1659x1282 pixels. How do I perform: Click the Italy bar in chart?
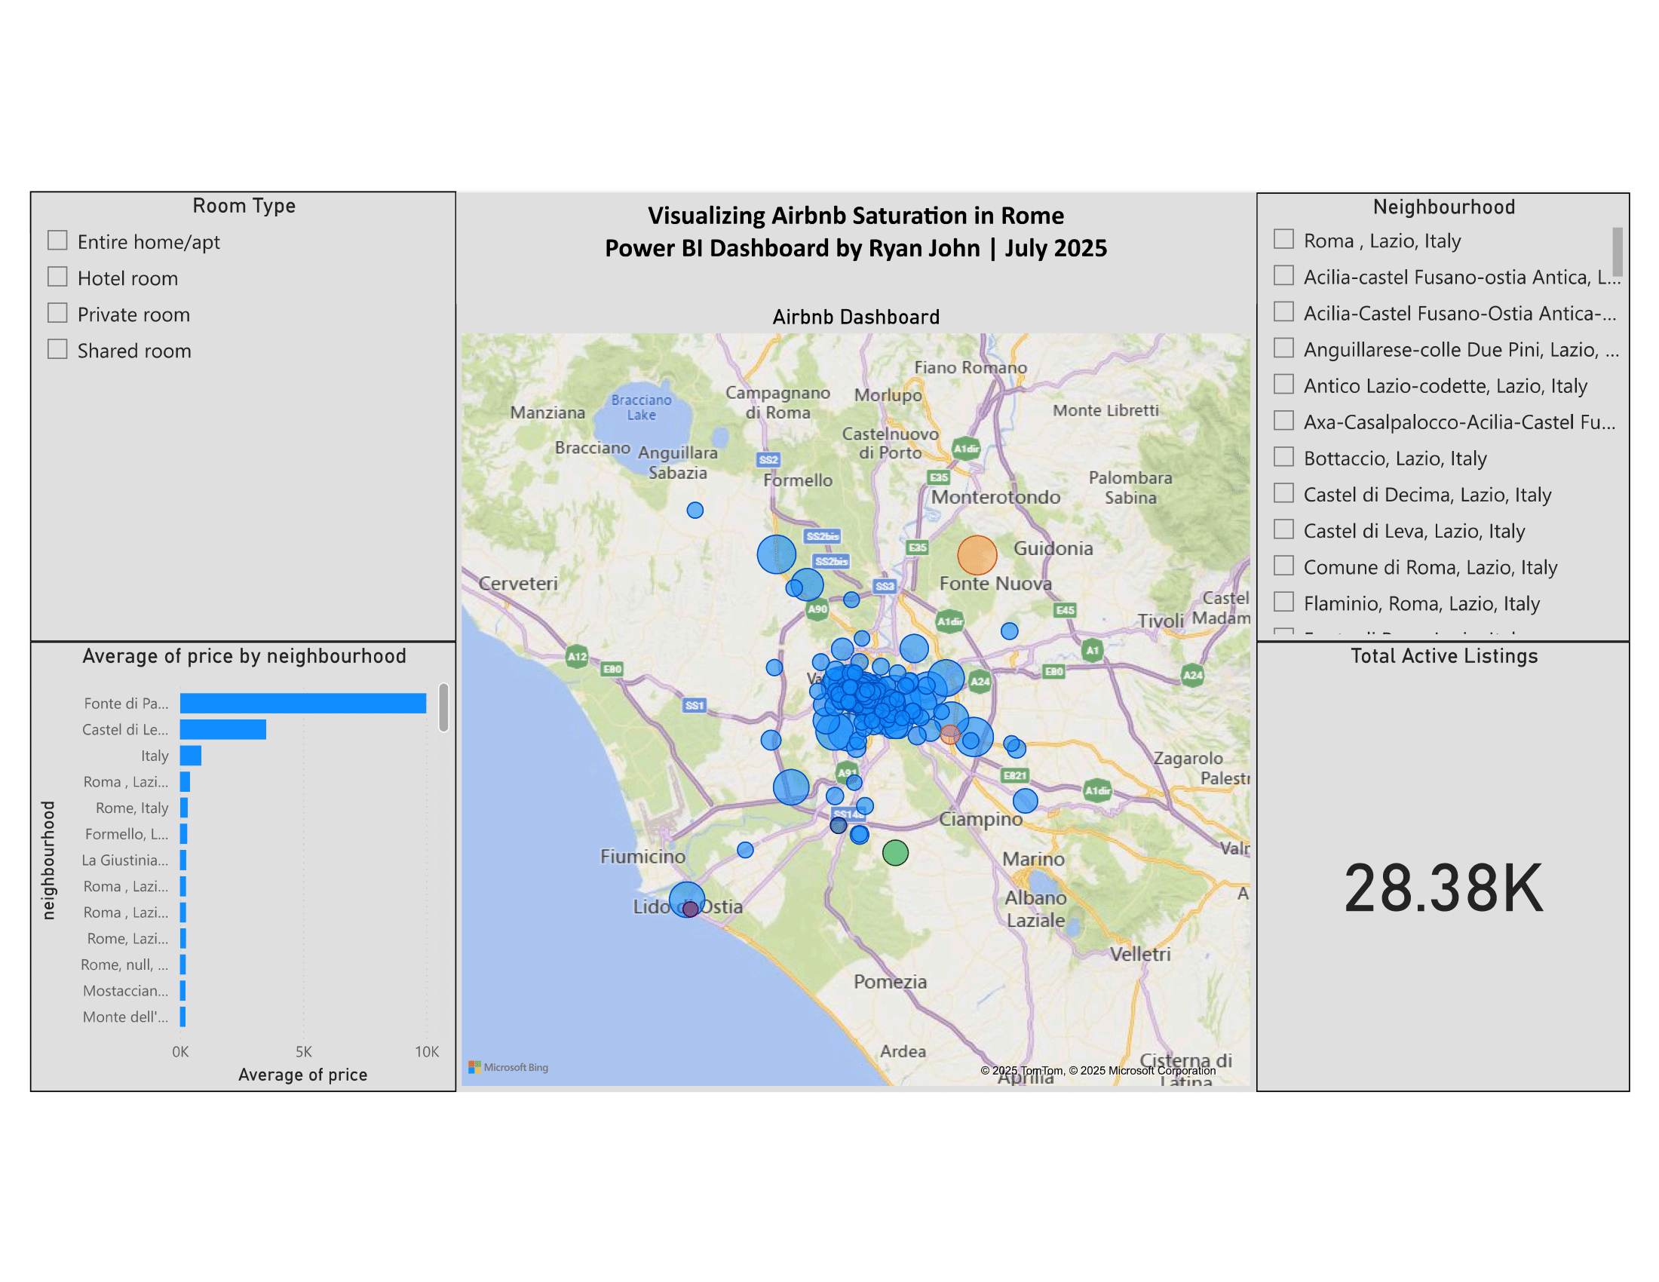point(191,756)
